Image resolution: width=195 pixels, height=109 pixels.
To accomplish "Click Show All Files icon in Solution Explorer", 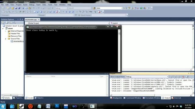I will point(7,23).
